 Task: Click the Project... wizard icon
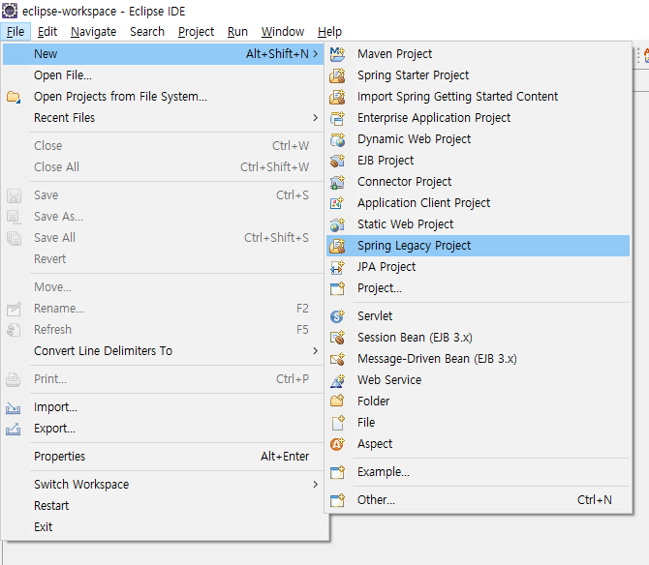(x=337, y=288)
